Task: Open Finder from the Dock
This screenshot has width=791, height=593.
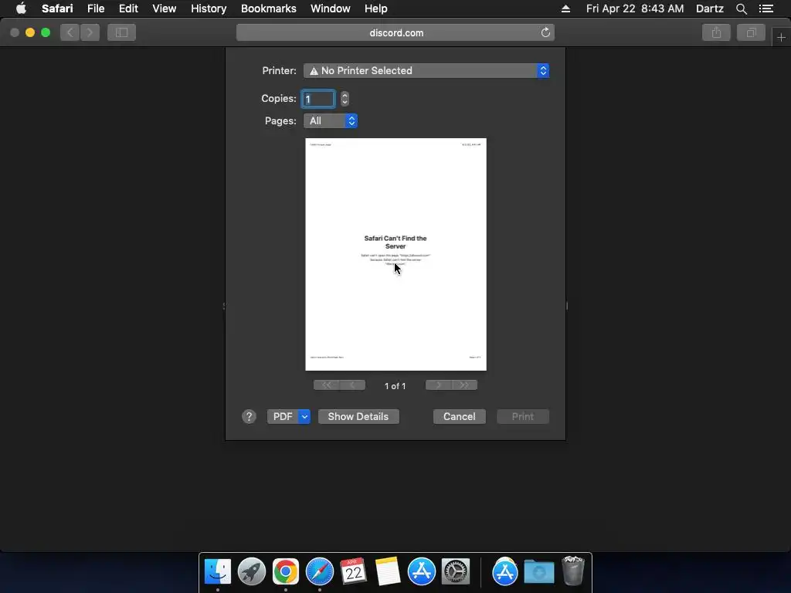Action: [x=217, y=571]
